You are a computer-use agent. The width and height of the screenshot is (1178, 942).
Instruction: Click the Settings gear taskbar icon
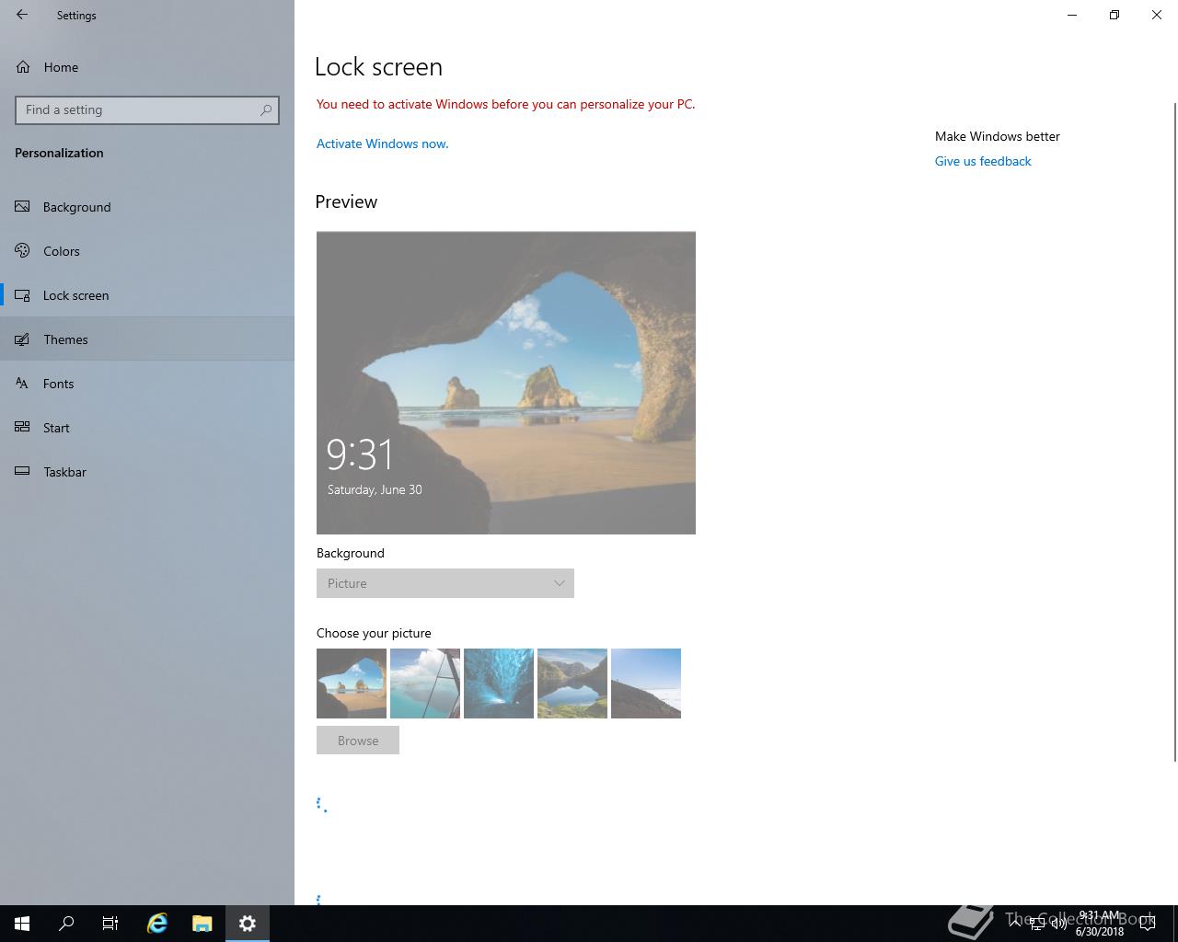point(248,924)
